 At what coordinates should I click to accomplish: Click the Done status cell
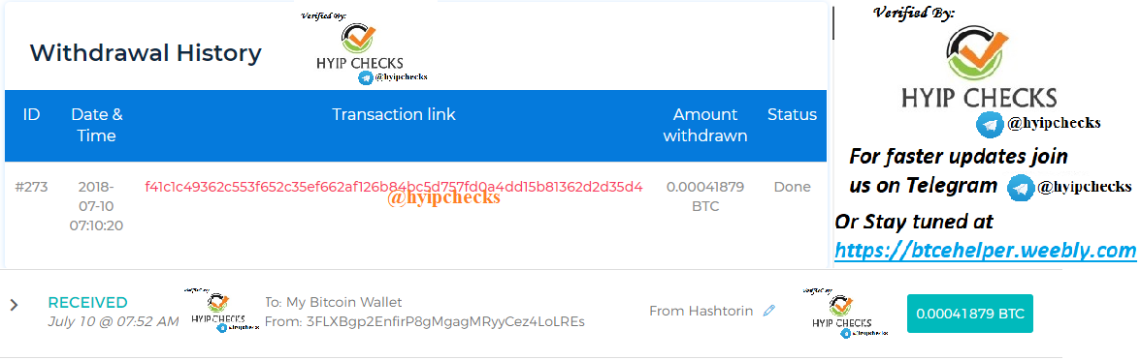(792, 187)
